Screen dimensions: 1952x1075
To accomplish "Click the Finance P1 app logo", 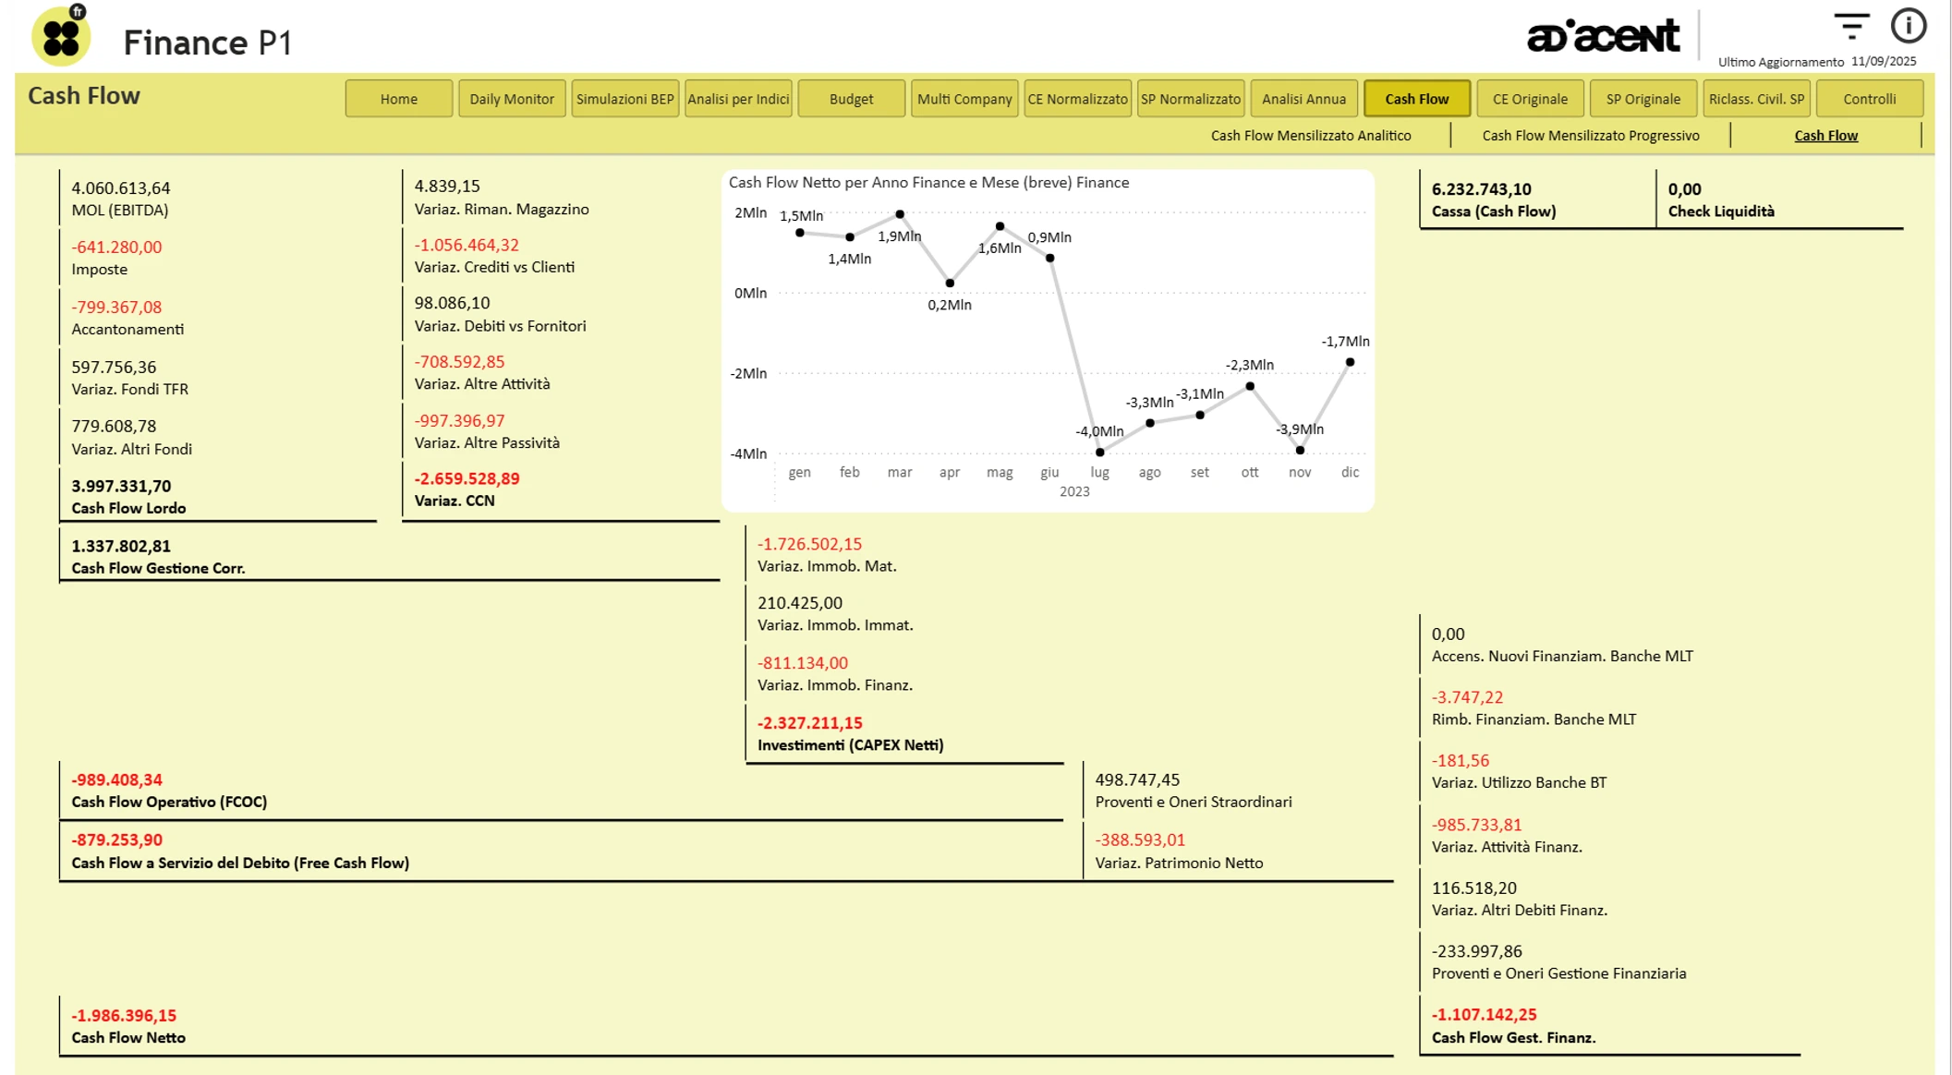I will (x=61, y=37).
